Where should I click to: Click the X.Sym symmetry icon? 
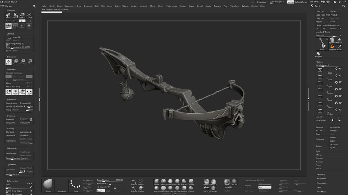pos(22,92)
